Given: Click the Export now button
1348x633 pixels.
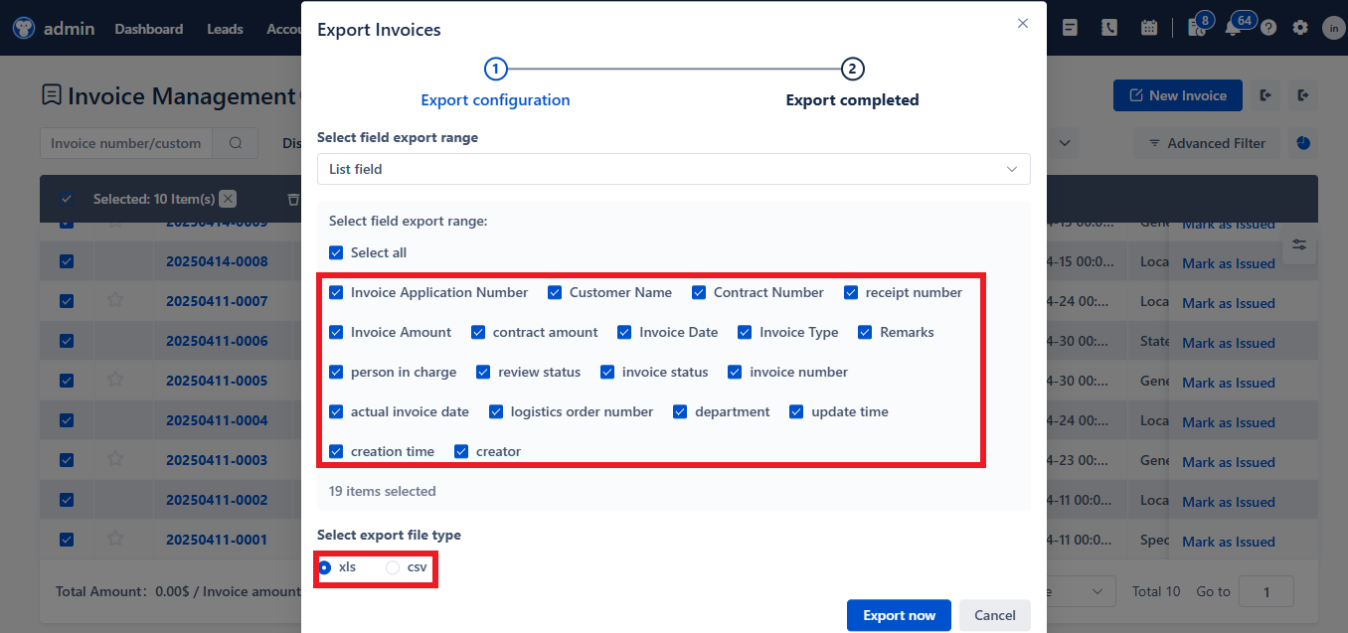Looking at the screenshot, I should click(x=898, y=614).
